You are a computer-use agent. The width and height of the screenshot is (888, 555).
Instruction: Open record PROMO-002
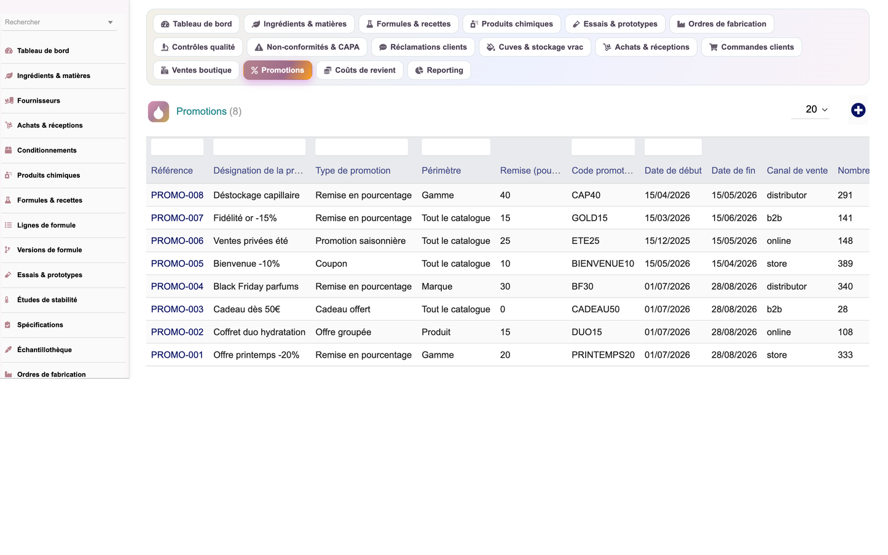pos(177,332)
